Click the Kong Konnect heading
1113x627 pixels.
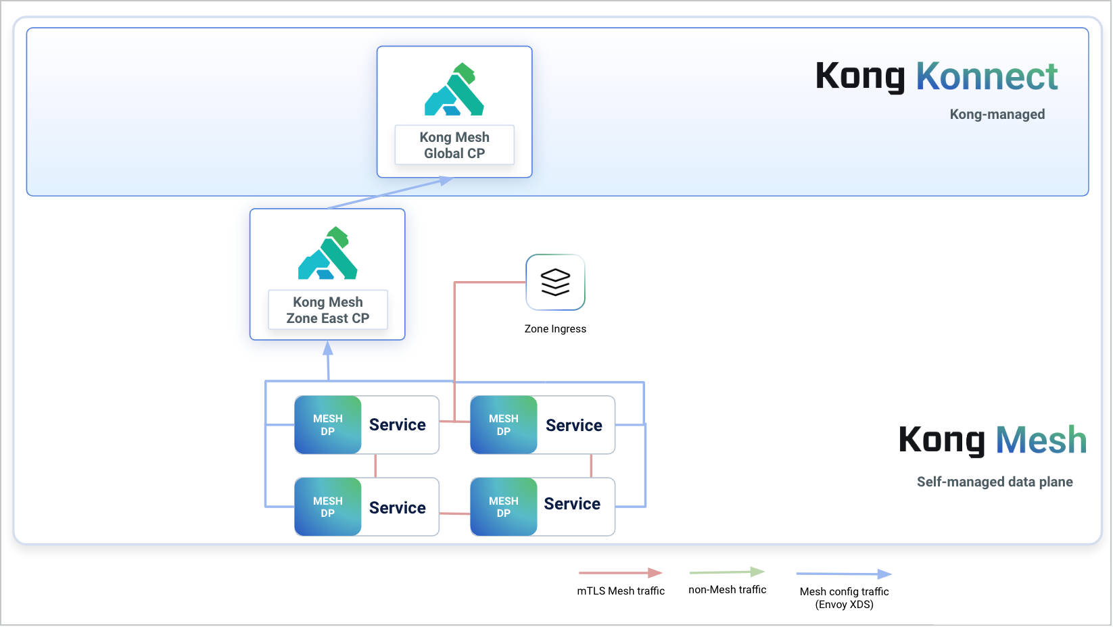click(937, 76)
